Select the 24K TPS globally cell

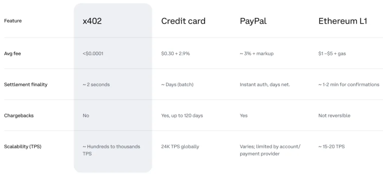180,147
